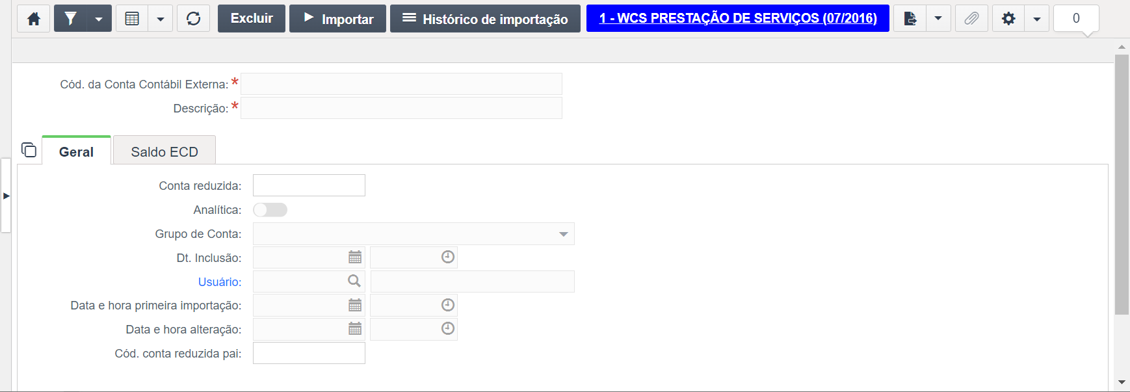Viewport: 1130px width, 392px height.
Task: Select the Geral tab
Action: 76,151
